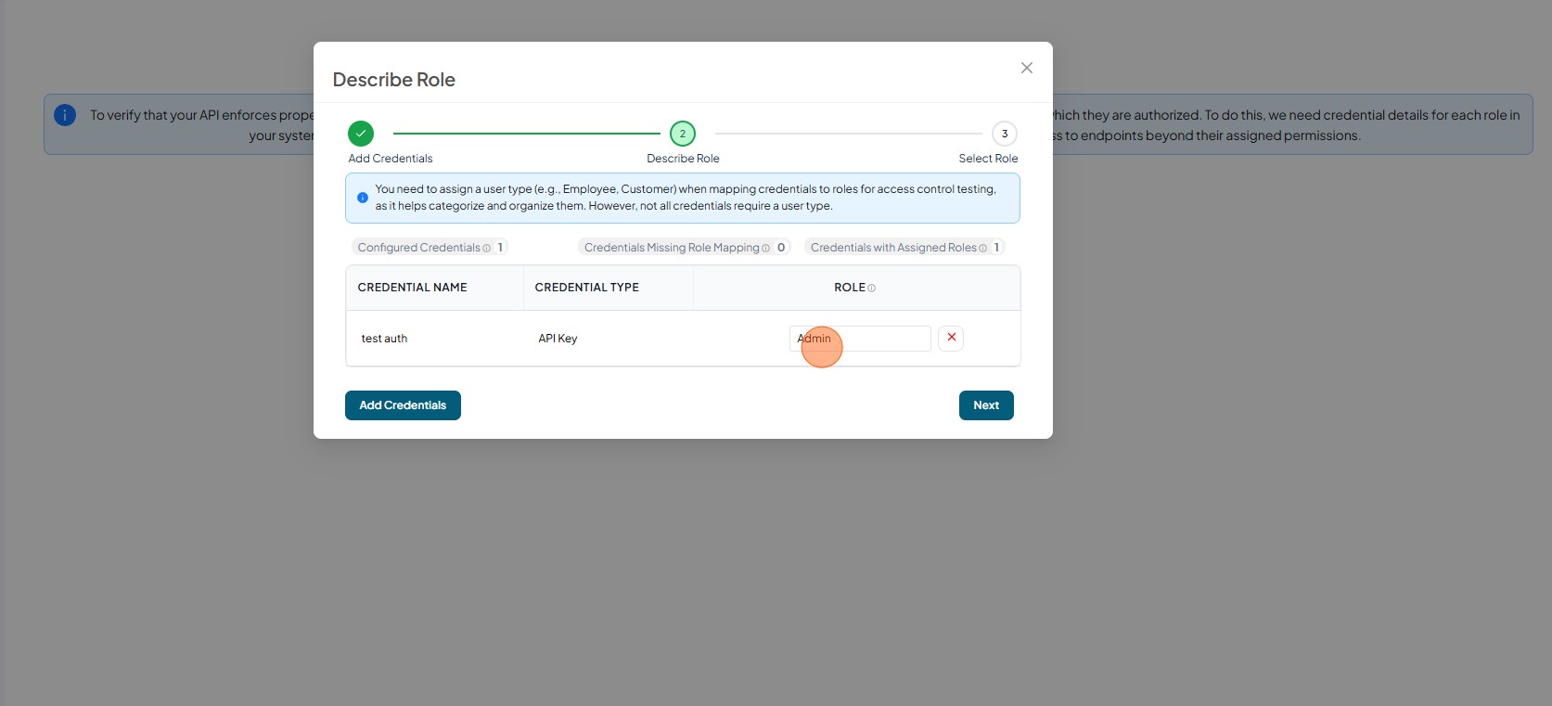This screenshot has height=706, width=1552.
Task: Click the blue info icon in dialog notice
Action: [363, 198]
